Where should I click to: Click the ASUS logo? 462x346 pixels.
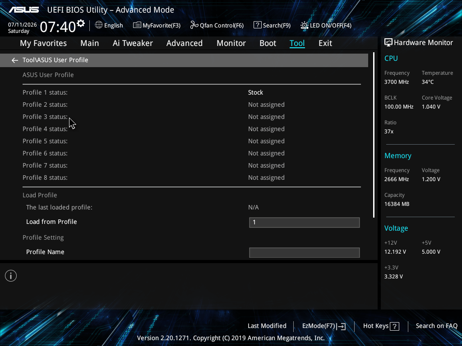click(23, 10)
